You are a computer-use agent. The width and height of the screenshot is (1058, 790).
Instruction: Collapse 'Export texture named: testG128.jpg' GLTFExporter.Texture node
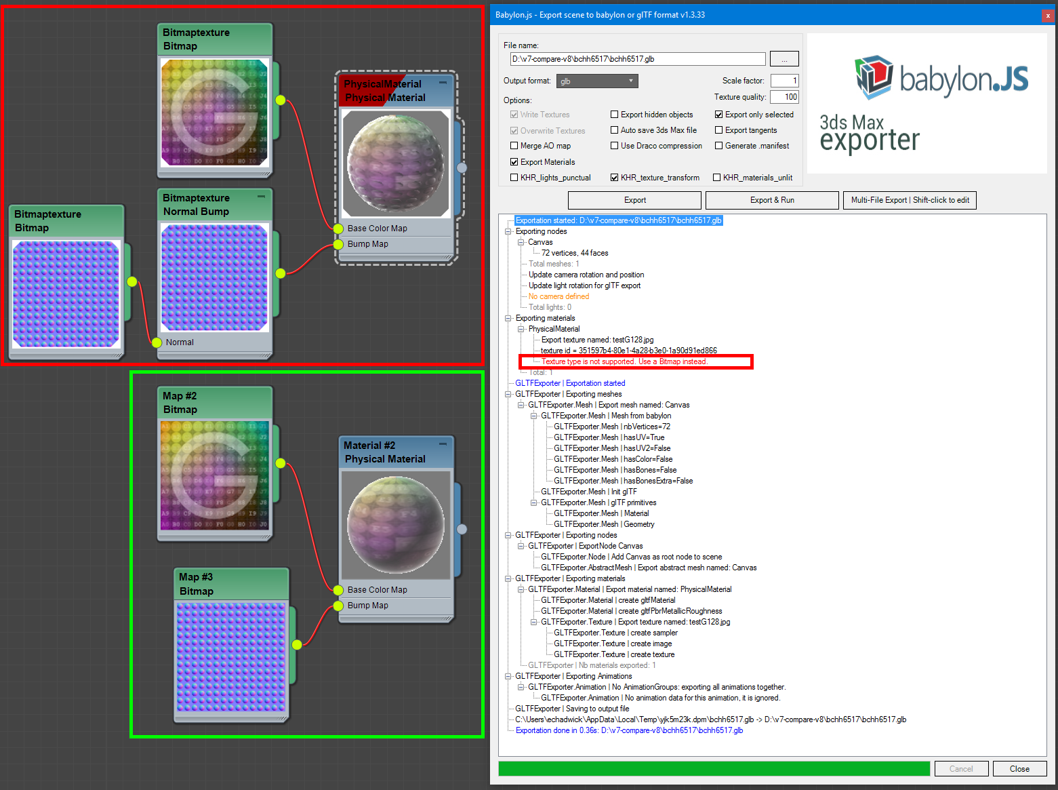533,622
